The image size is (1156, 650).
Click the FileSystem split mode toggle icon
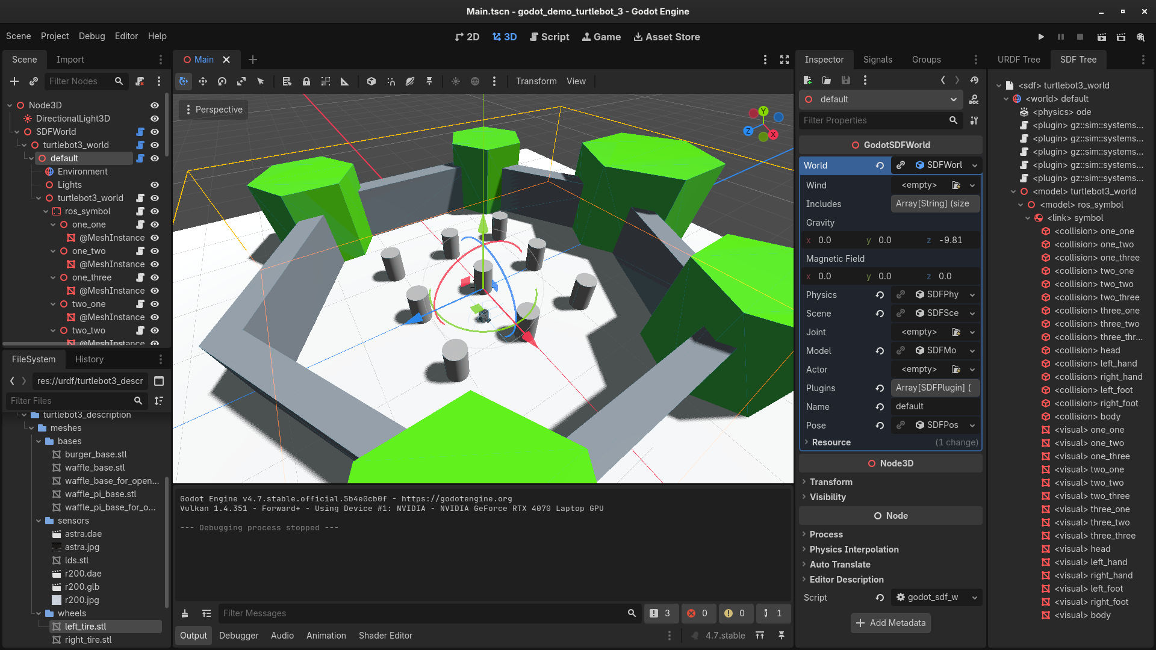coord(159,381)
